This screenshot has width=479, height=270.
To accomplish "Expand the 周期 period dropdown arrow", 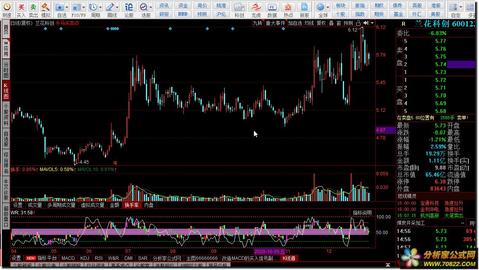I will (x=100, y=7).
